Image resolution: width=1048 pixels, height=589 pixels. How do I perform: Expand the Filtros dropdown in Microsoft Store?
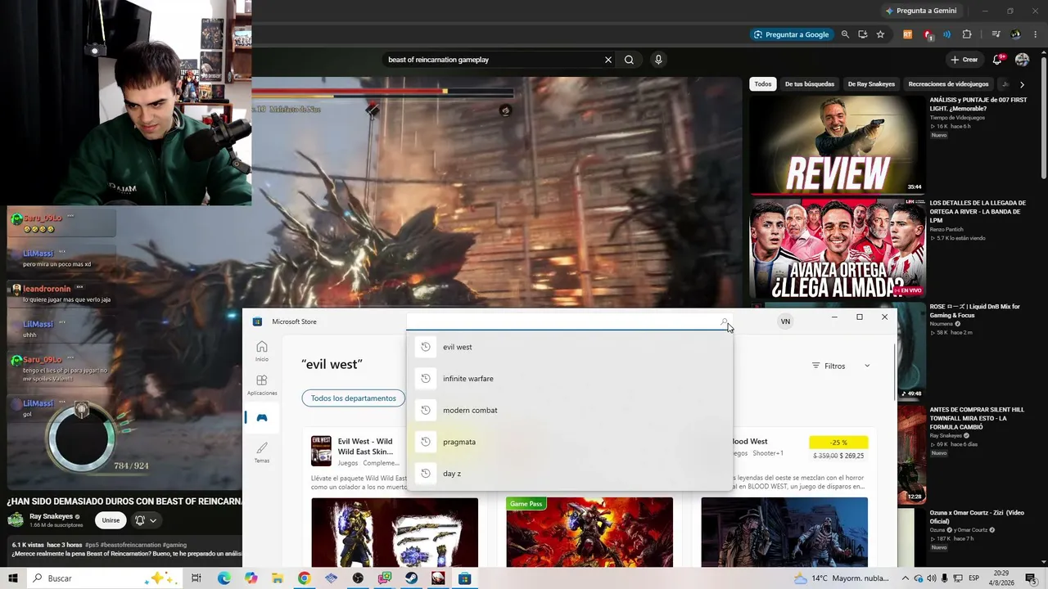coord(841,366)
